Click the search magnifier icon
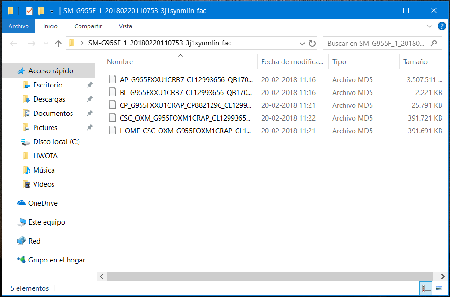The height and width of the screenshot is (297, 450). click(x=433, y=44)
